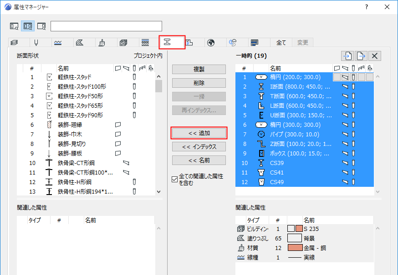
Task: Select the highlighted middle search mode icon
Action: pyautogui.click(x=28, y=26)
